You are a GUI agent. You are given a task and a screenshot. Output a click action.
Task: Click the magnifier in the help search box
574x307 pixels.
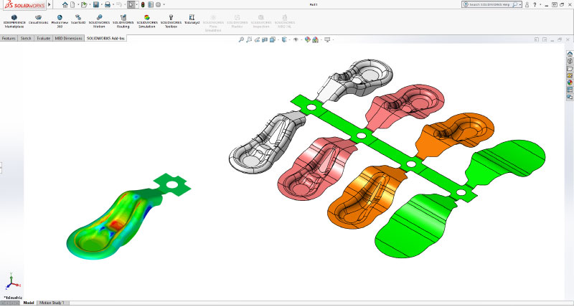coord(514,4)
